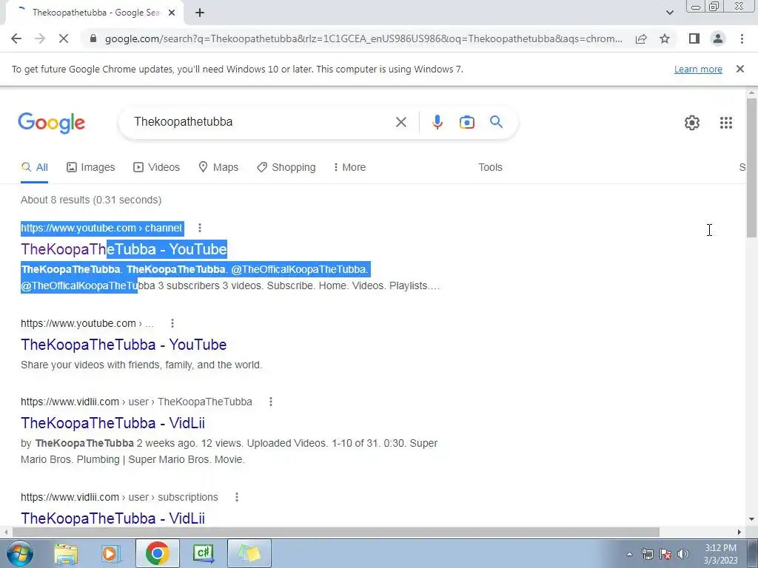Open the search Tools options

pos(490,167)
